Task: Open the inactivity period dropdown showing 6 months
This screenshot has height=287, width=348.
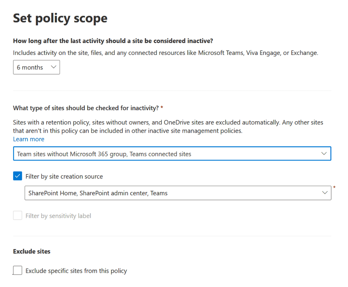Action: [36, 67]
